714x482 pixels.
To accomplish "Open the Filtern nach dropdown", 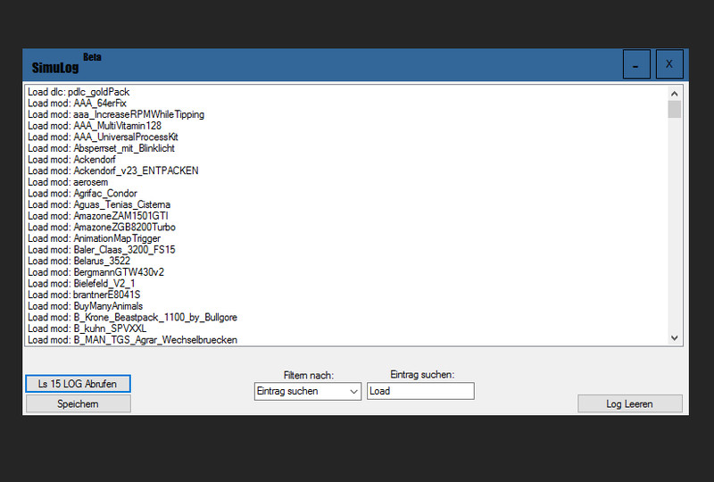I will pos(307,391).
